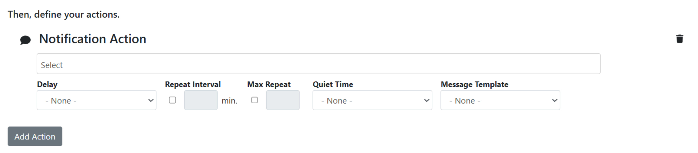Delete the Notification Action with trash icon
The image size is (698, 153).
pos(679,39)
